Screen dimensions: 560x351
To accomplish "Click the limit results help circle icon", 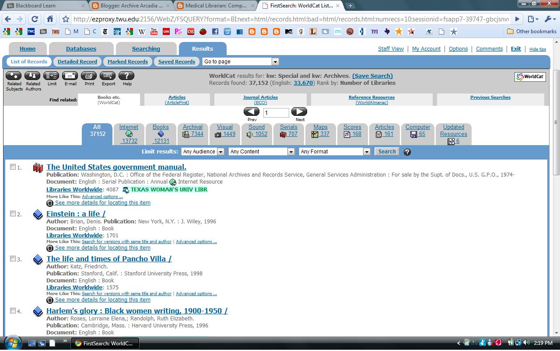I will coord(407,152).
